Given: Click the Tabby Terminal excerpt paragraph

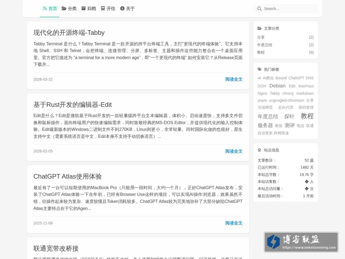Looking at the screenshot, I should pyautogui.click(x=138, y=54).
